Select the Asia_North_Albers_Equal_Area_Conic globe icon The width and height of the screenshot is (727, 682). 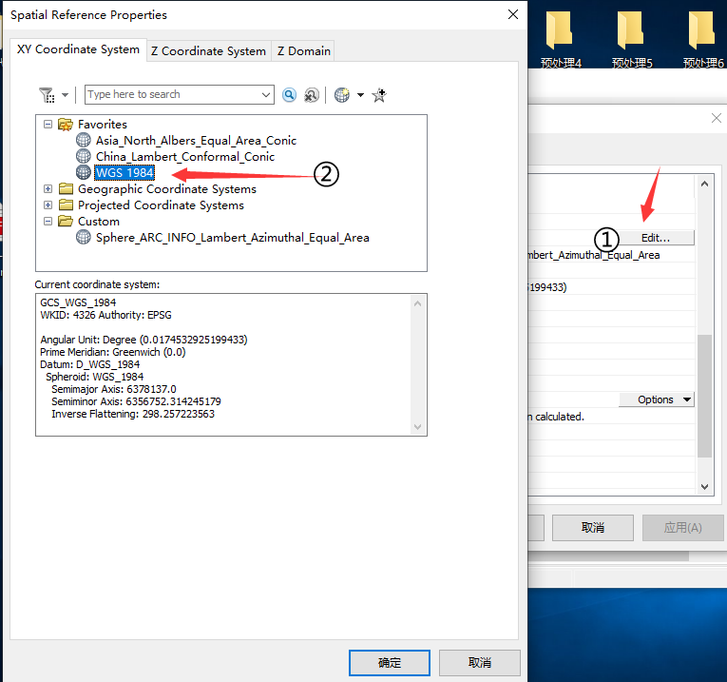click(84, 141)
